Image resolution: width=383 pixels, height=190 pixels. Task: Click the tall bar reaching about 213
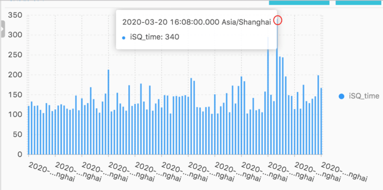click(109, 113)
